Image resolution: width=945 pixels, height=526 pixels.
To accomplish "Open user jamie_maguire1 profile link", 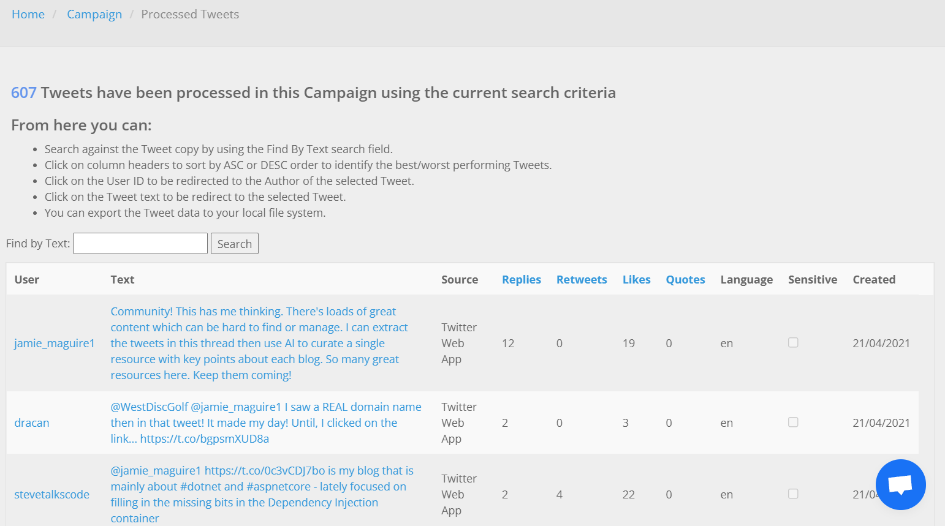I will pyautogui.click(x=55, y=344).
